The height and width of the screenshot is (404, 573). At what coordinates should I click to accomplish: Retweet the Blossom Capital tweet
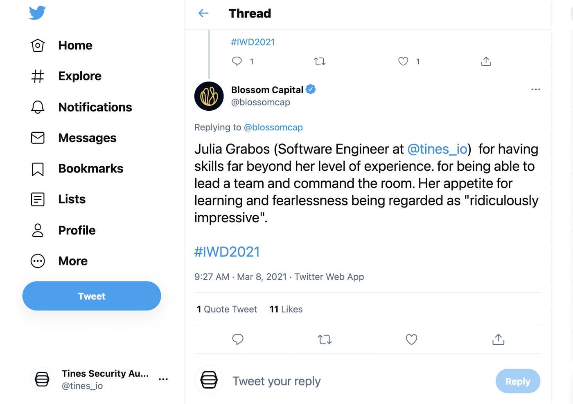(x=325, y=339)
